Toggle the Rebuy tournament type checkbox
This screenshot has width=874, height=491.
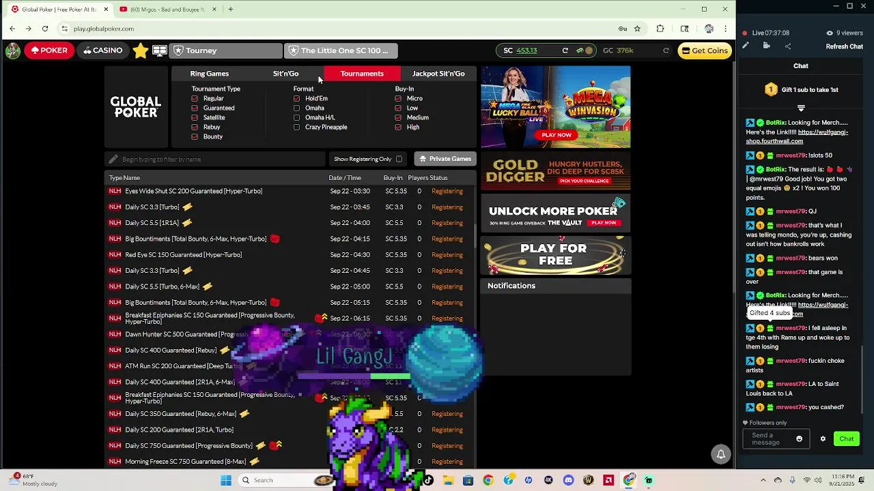(x=195, y=127)
